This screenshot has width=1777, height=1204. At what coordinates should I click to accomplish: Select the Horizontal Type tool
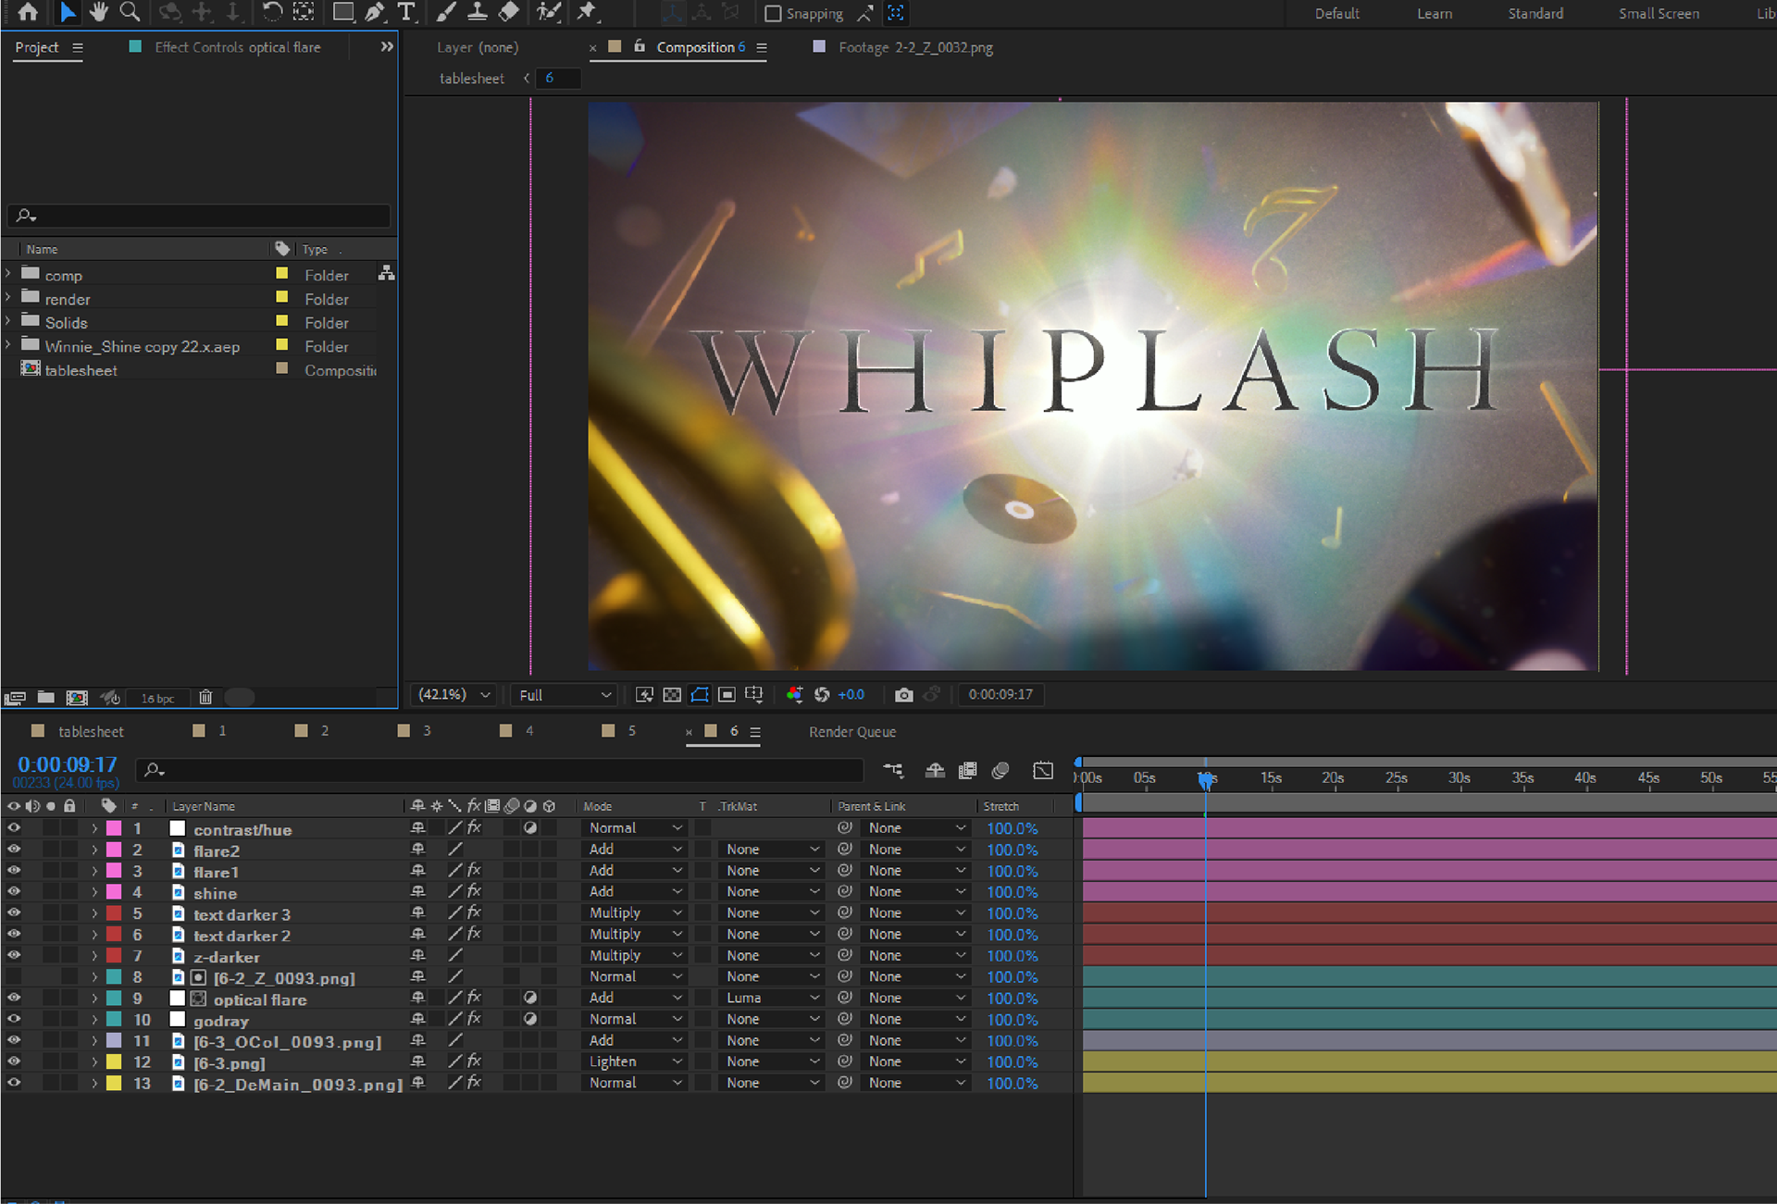tap(406, 12)
